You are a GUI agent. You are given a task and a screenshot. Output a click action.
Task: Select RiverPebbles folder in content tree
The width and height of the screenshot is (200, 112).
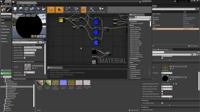[x=12, y=95]
